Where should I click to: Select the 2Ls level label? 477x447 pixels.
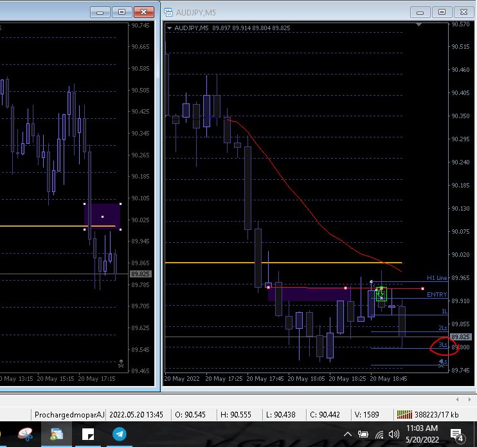[x=443, y=328]
